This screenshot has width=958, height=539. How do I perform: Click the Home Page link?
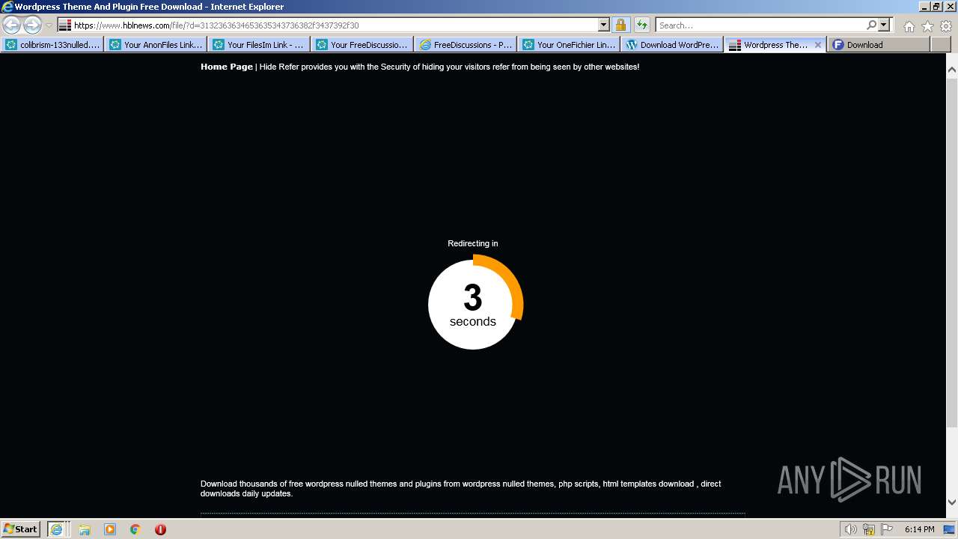pyautogui.click(x=227, y=67)
